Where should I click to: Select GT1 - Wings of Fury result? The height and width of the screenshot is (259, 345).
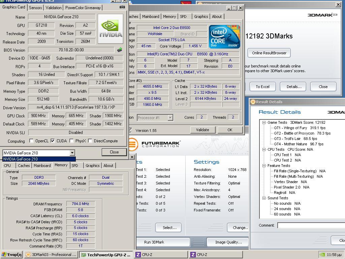pos(300,128)
